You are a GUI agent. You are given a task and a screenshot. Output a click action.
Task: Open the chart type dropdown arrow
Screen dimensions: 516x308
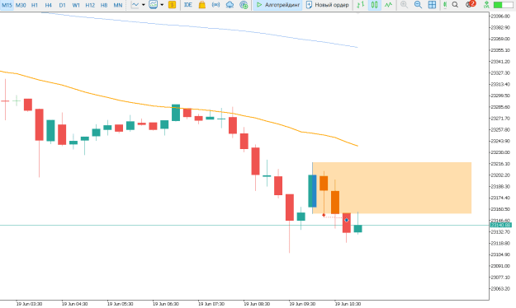(x=143, y=5)
